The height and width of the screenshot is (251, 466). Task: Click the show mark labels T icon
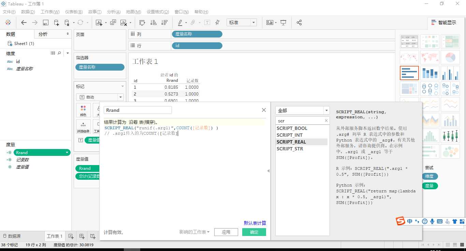point(207,23)
